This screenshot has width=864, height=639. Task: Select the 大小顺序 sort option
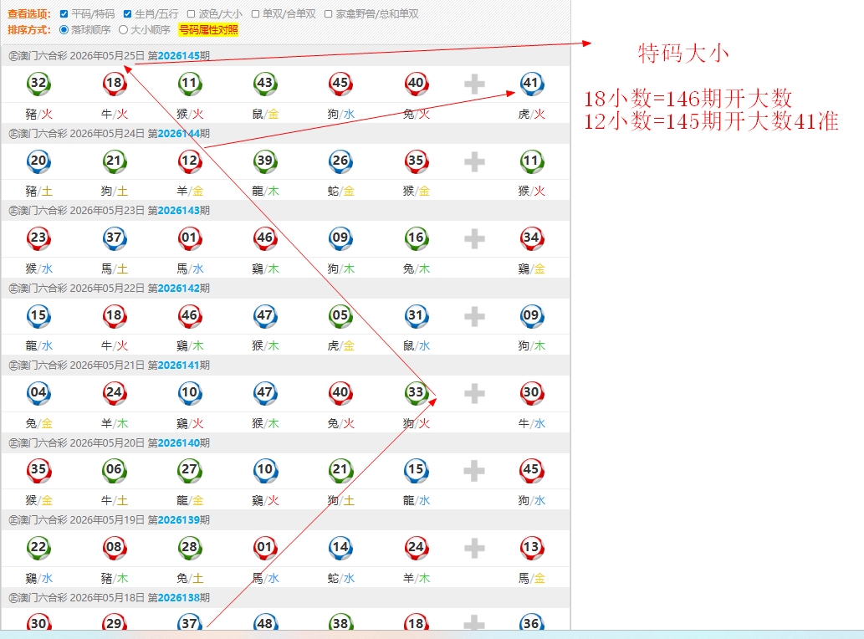[124, 30]
